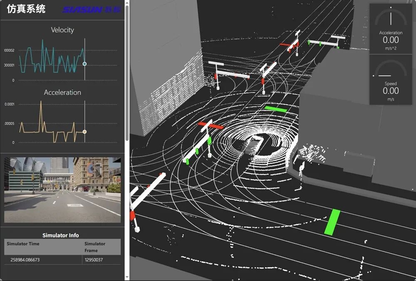Screen dimensions: 416x281
Task: Click the green box on the bottom road
Action: 332,222
